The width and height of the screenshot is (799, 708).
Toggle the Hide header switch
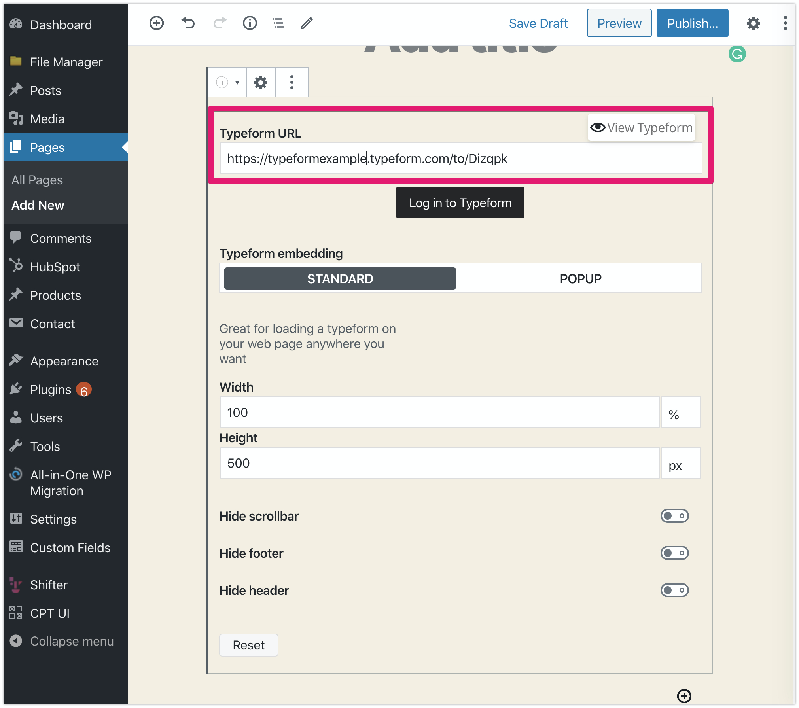pyautogui.click(x=674, y=590)
